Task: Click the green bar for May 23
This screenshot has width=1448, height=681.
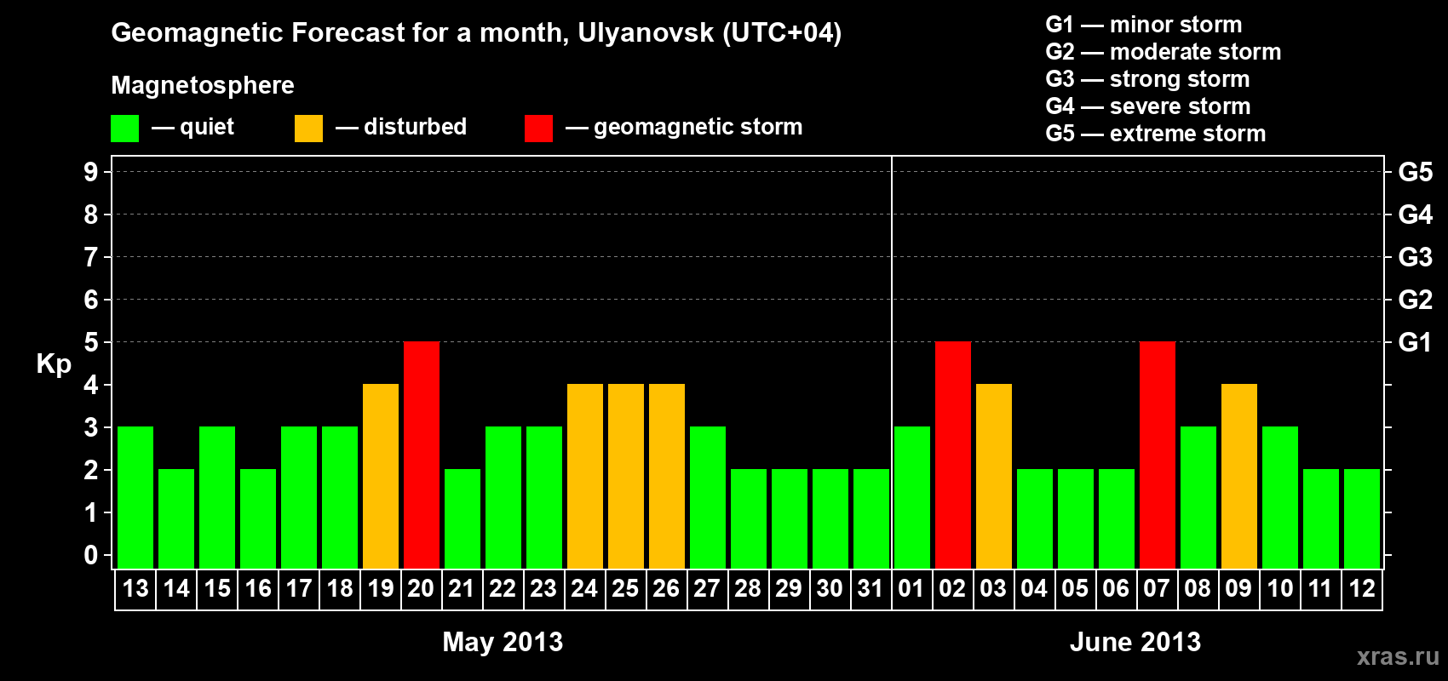Action: coord(544,497)
